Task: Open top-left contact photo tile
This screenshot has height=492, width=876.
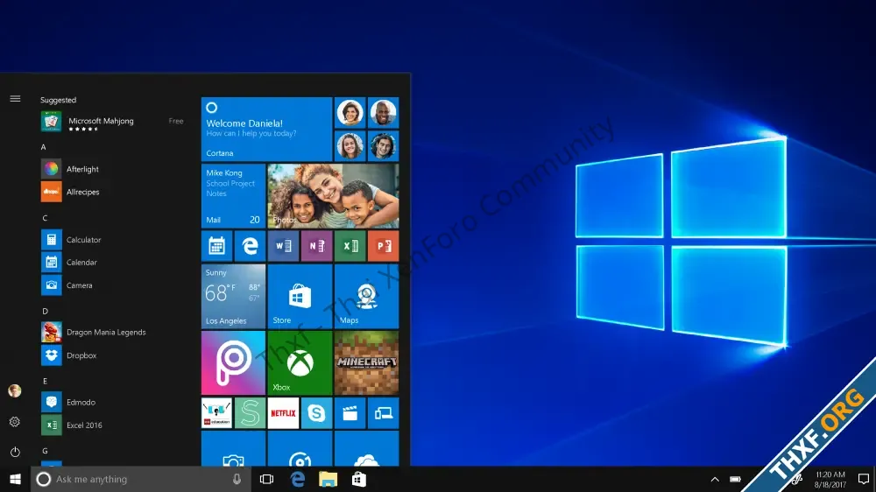Action: pos(350,113)
